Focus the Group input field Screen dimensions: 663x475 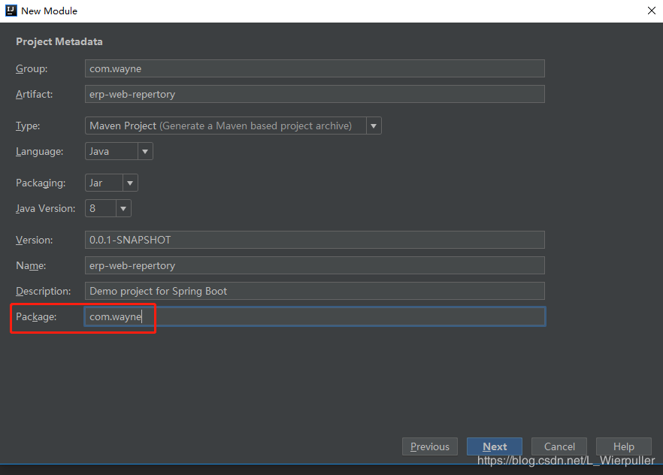(314, 68)
